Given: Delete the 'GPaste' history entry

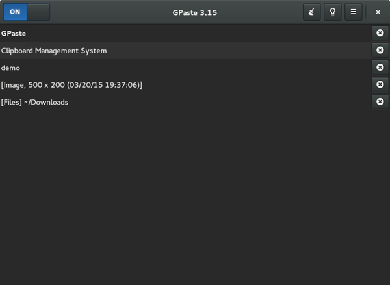Looking at the screenshot, I should point(380,33).
